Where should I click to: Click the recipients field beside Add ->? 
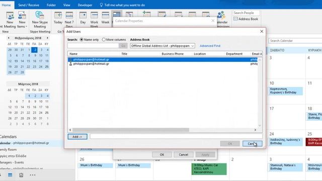click(x=176, y=136)
